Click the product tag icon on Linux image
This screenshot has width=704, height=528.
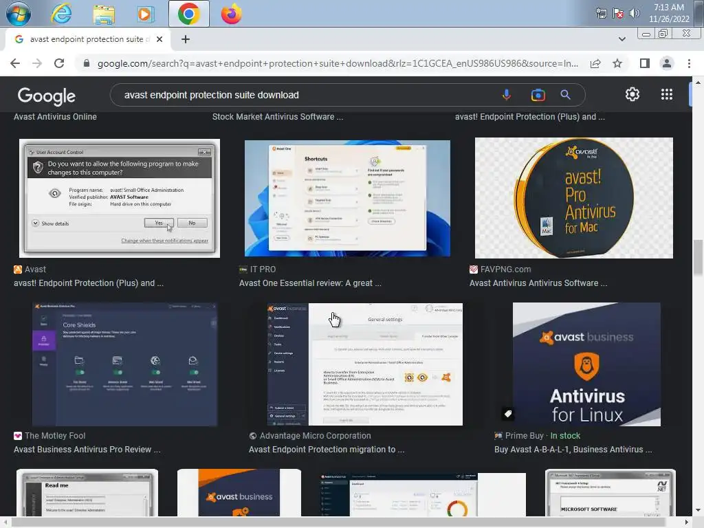tap(508, 413)
